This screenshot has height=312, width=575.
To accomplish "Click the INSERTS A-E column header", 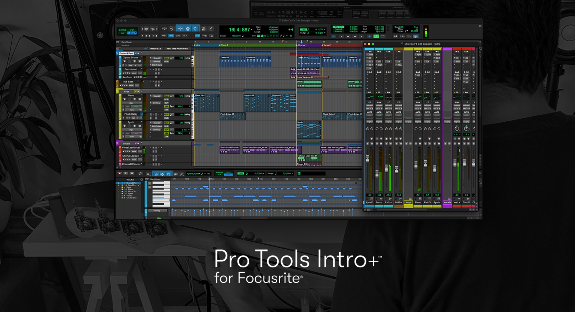I will (x=156, y=49).
